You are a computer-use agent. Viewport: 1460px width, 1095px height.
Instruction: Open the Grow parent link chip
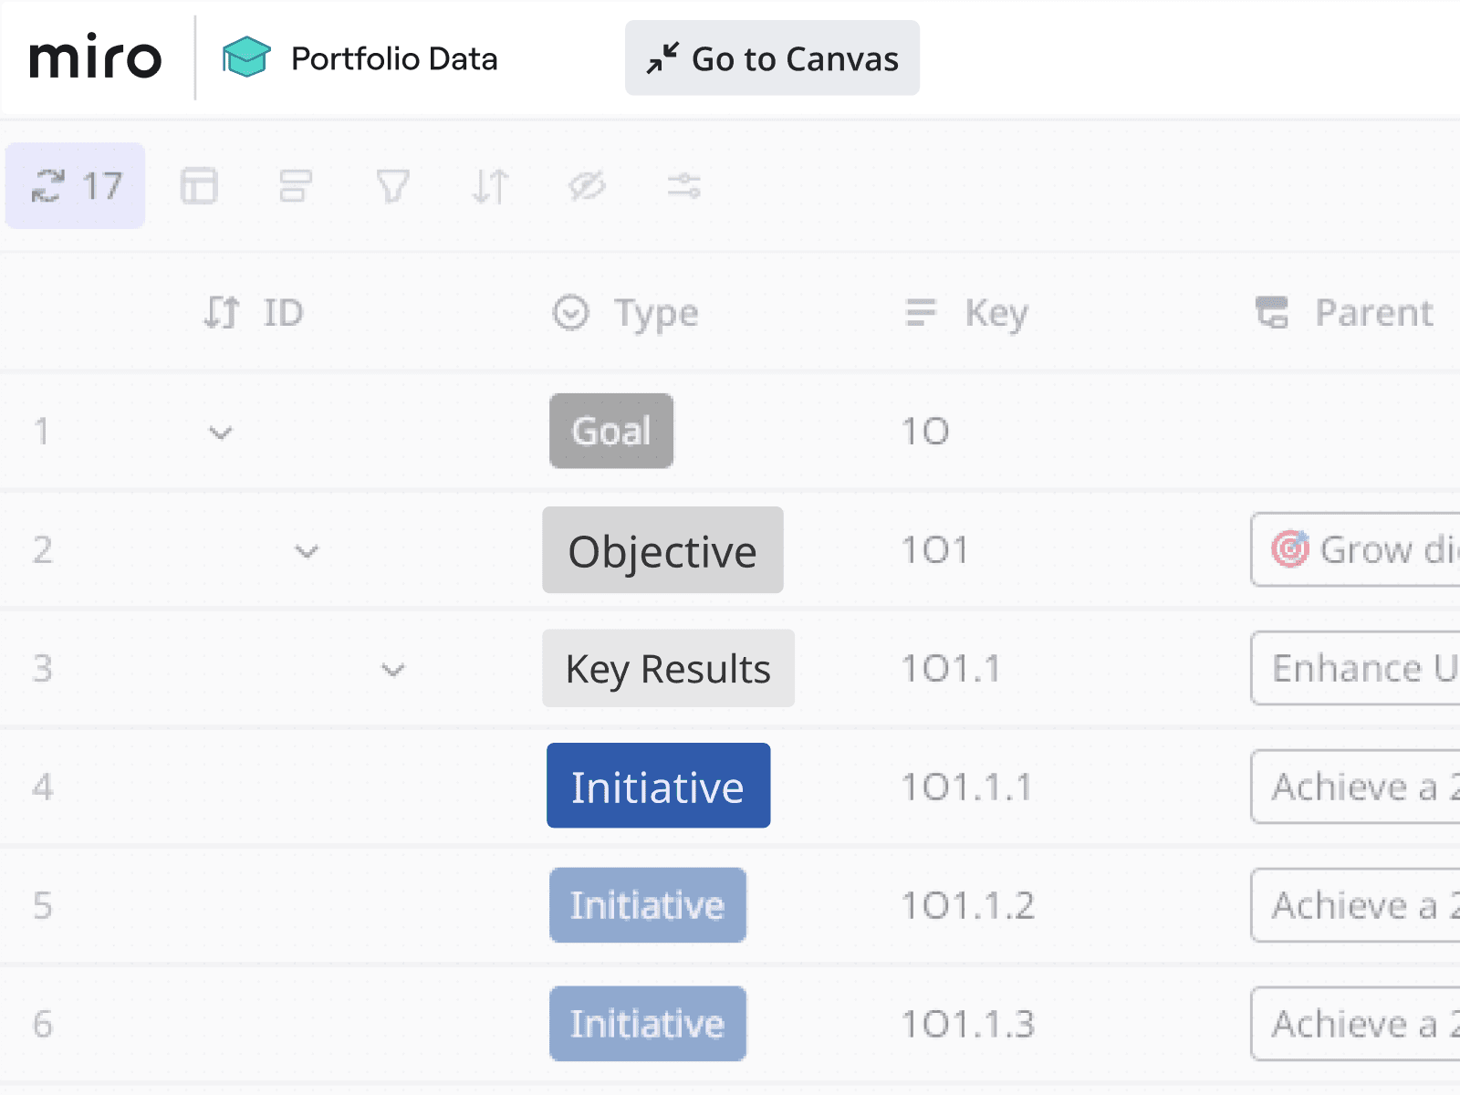coord(1360,549)
